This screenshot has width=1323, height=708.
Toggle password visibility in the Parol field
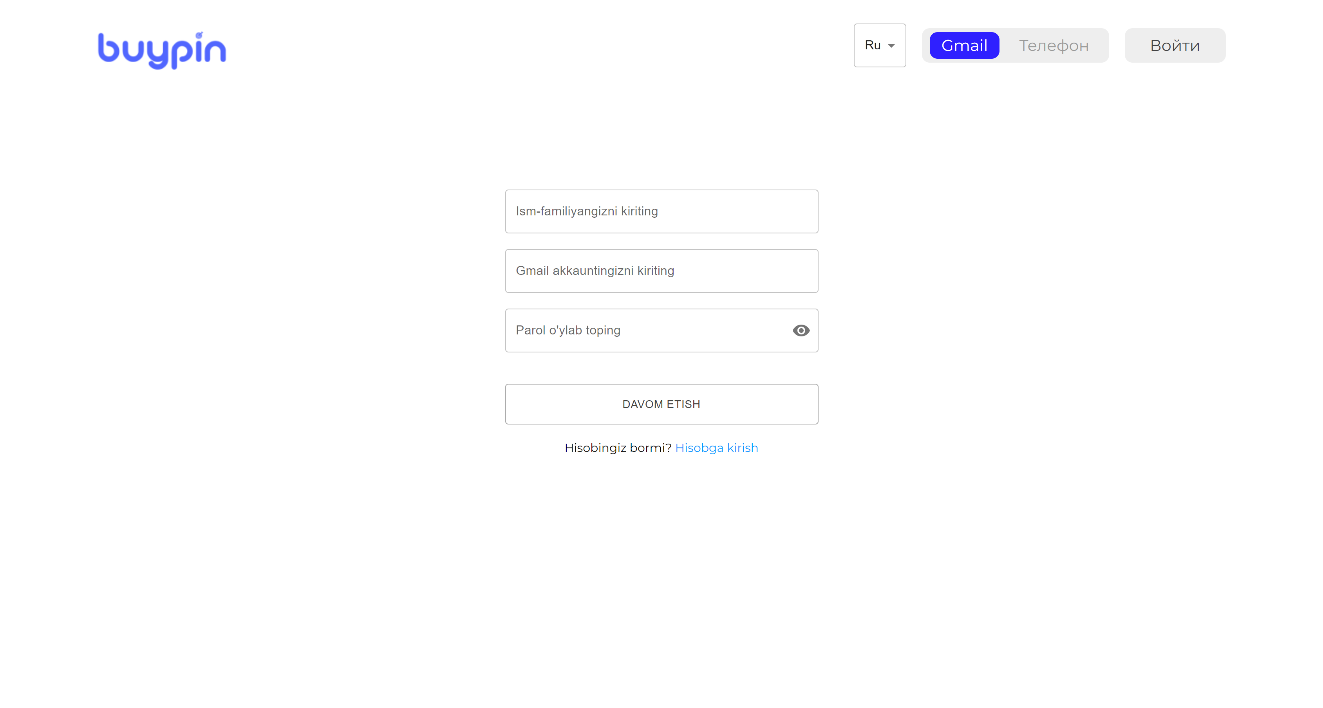(801, 330)
